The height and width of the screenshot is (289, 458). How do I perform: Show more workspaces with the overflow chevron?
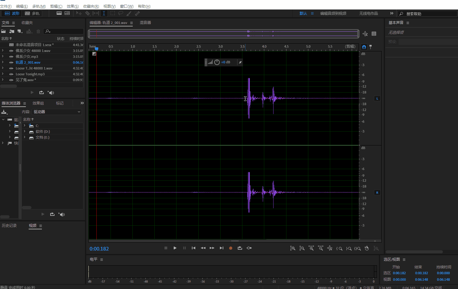point(391,13)
